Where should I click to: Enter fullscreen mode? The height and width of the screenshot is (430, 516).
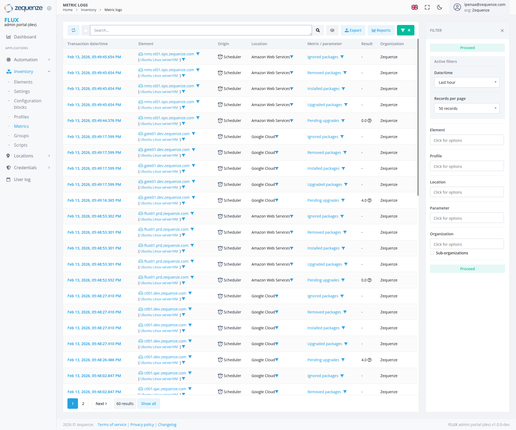(x=427, y=7)
